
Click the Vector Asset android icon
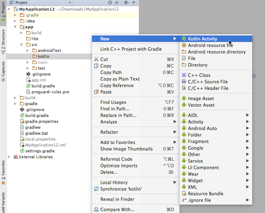[x=184, y=105]
